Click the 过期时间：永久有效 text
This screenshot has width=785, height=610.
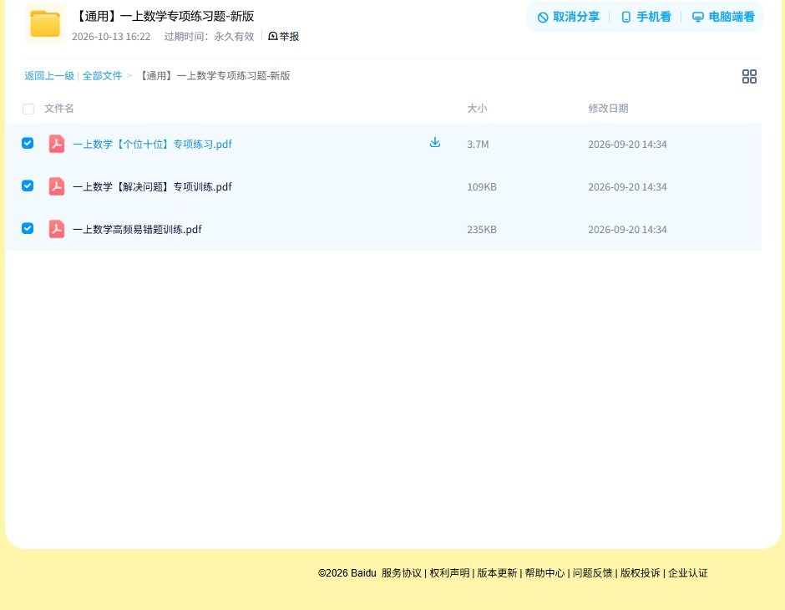click(210, 37)
